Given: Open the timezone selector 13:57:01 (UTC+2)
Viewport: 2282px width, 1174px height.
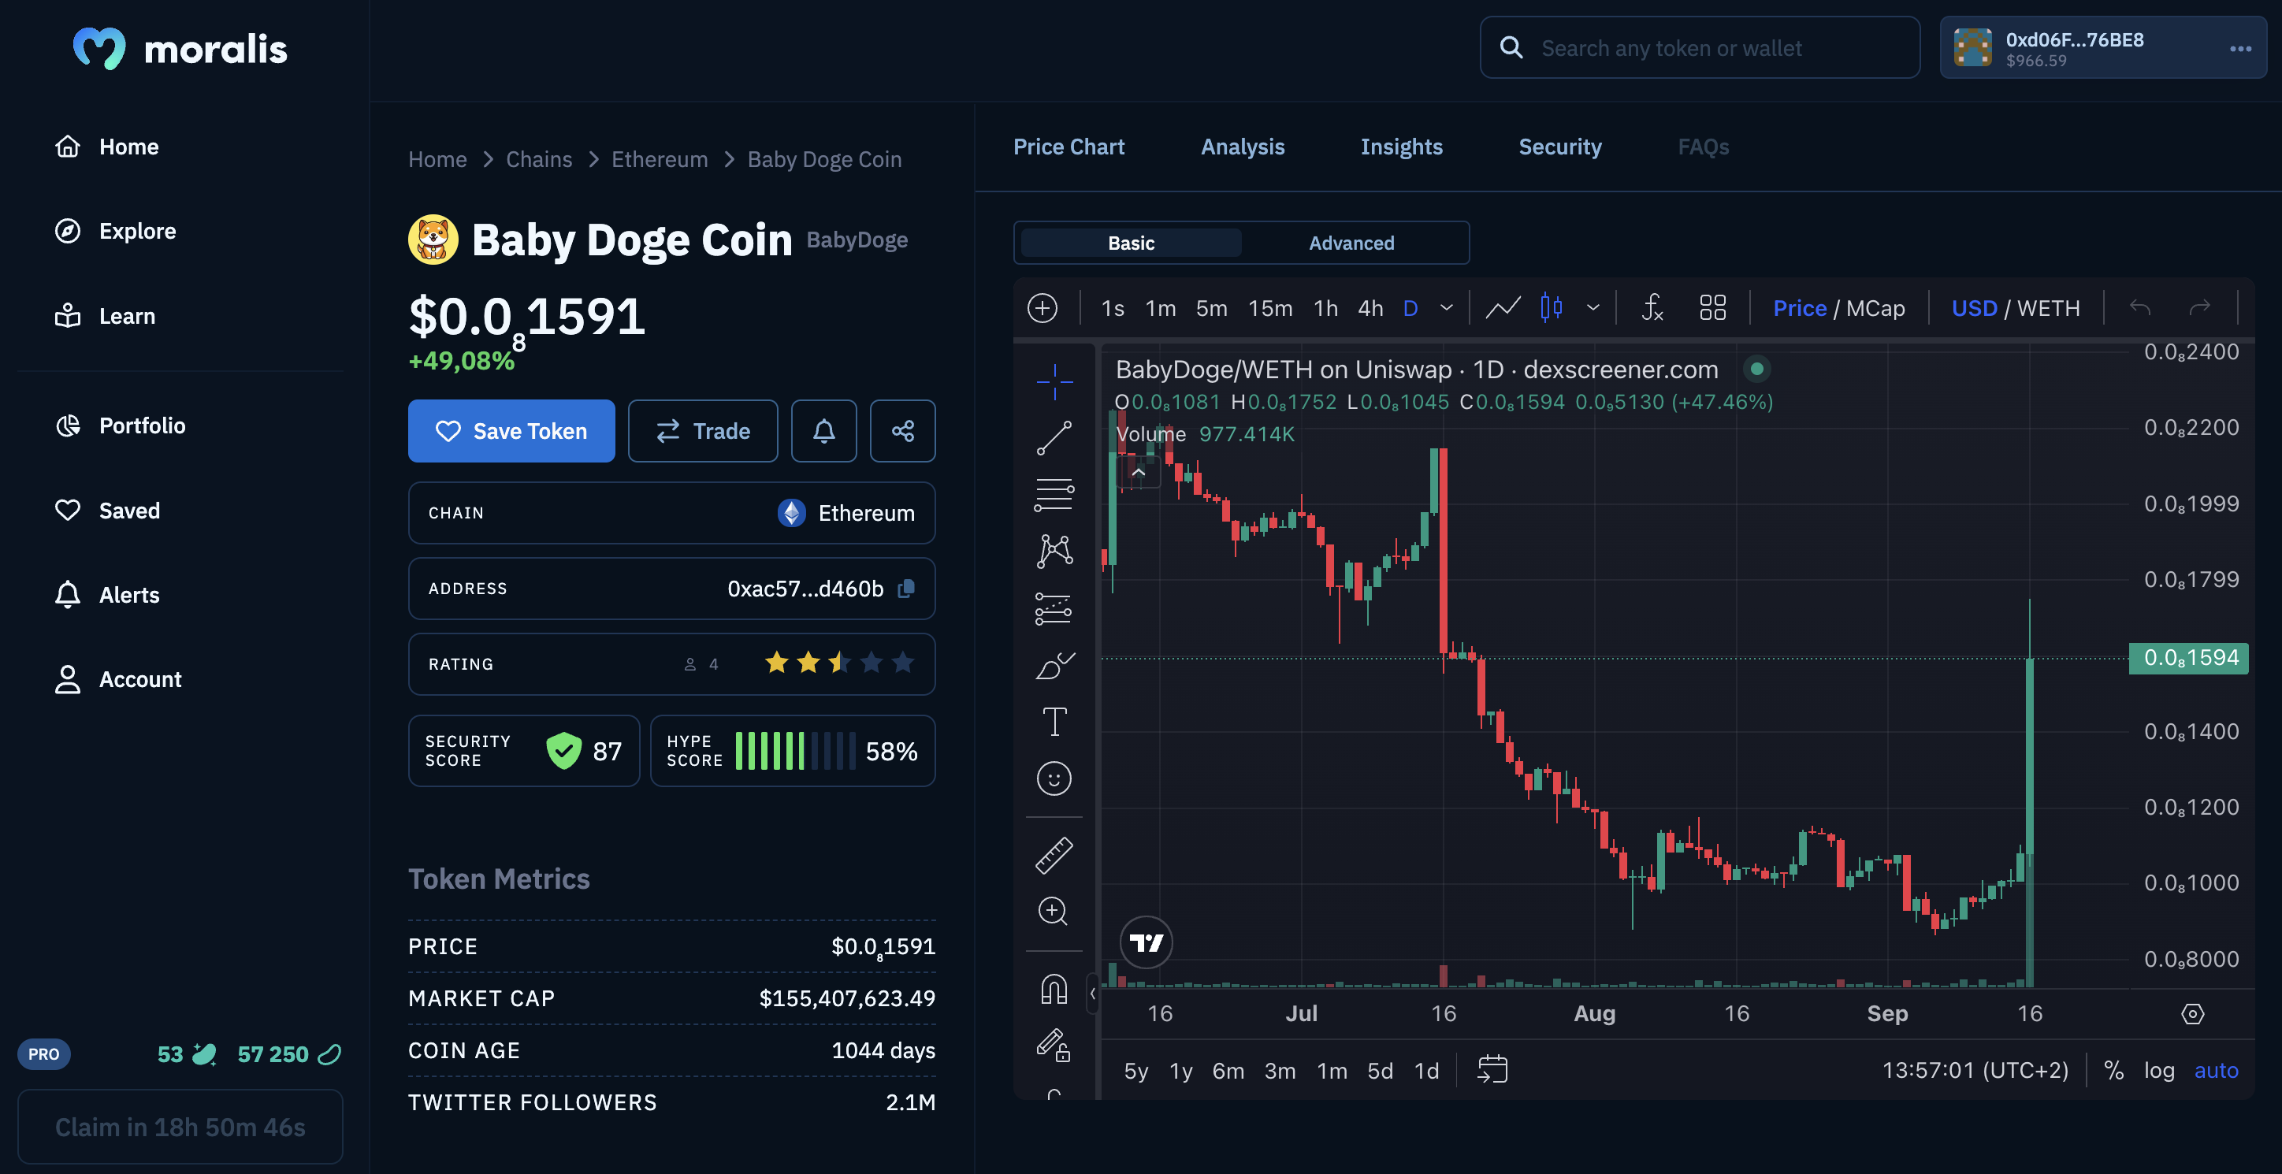Looking at the screenshot, I should click(x=1975, y=1070).
